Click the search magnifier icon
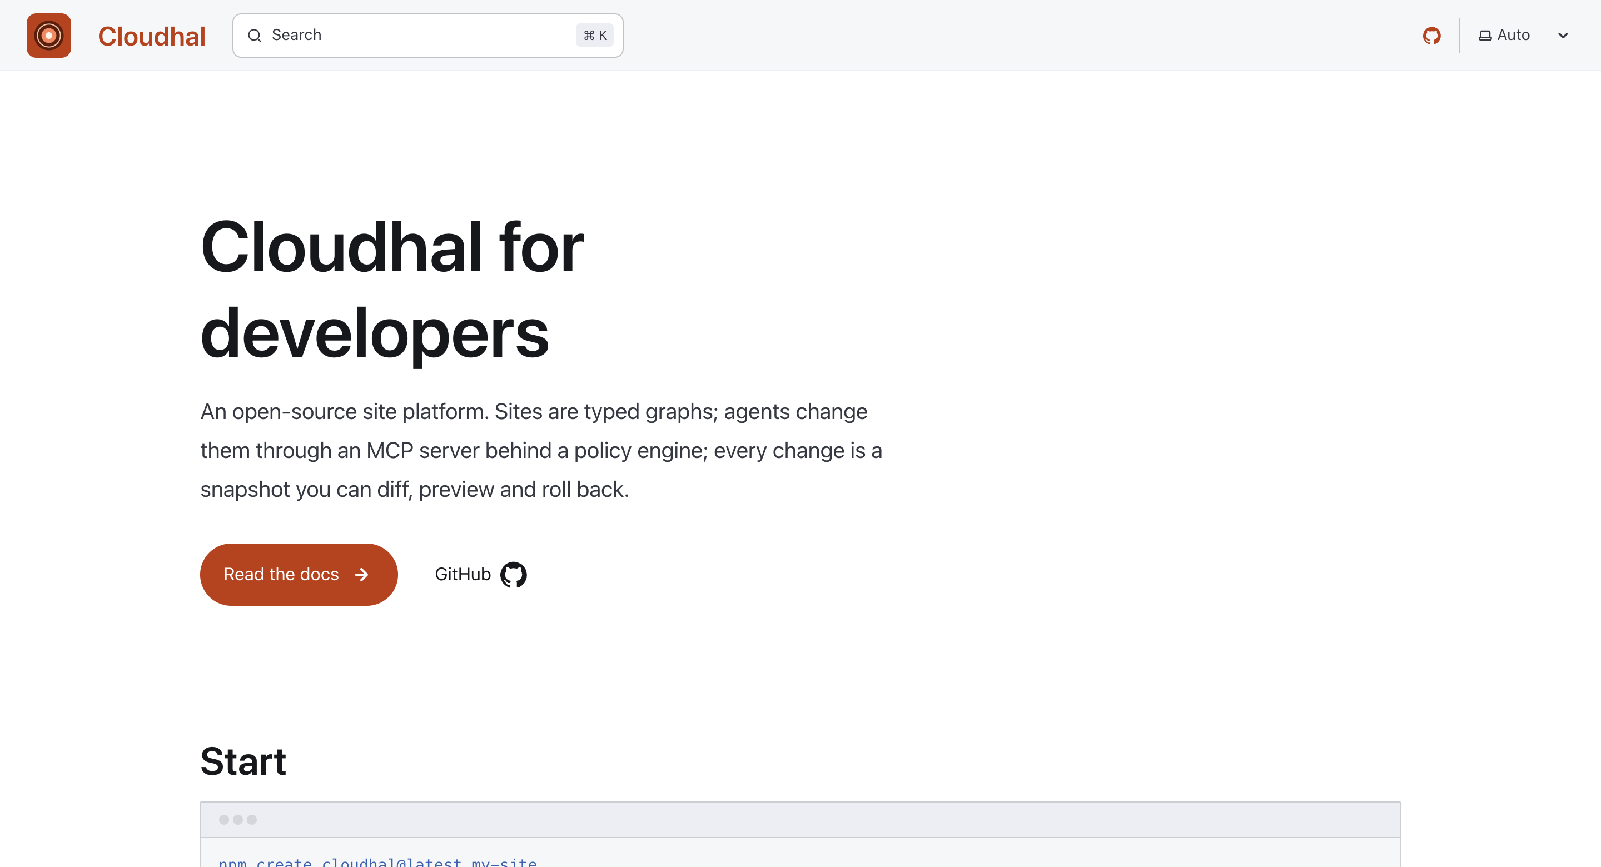The image size is (1601, 867). pyautogui.click(x=254, y=36)
